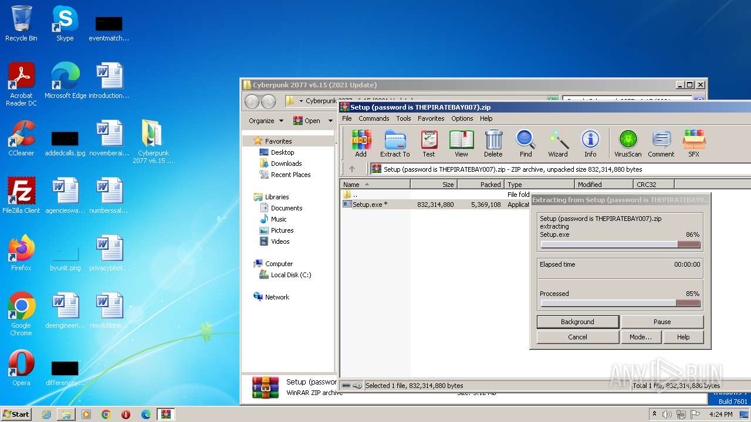This screenshot has width=751, height=422.
Task: Click WinRAR taskbar button
Action: (166, 414)
